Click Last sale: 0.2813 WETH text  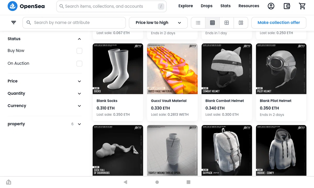pos(170,115)
